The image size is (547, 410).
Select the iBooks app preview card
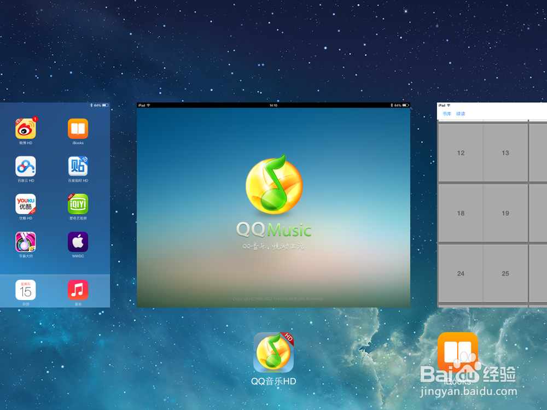[x=492, y=205]
